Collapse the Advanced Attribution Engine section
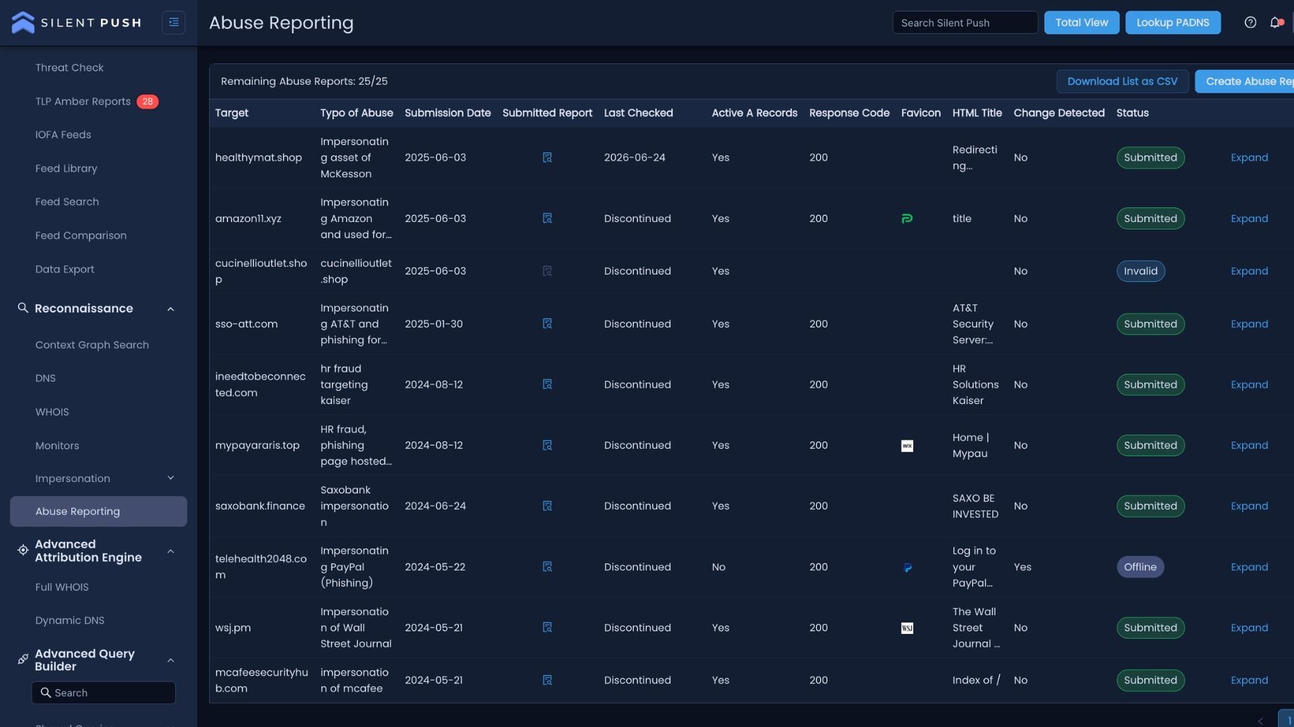The image size is (1294, 727). coord(171,551)
